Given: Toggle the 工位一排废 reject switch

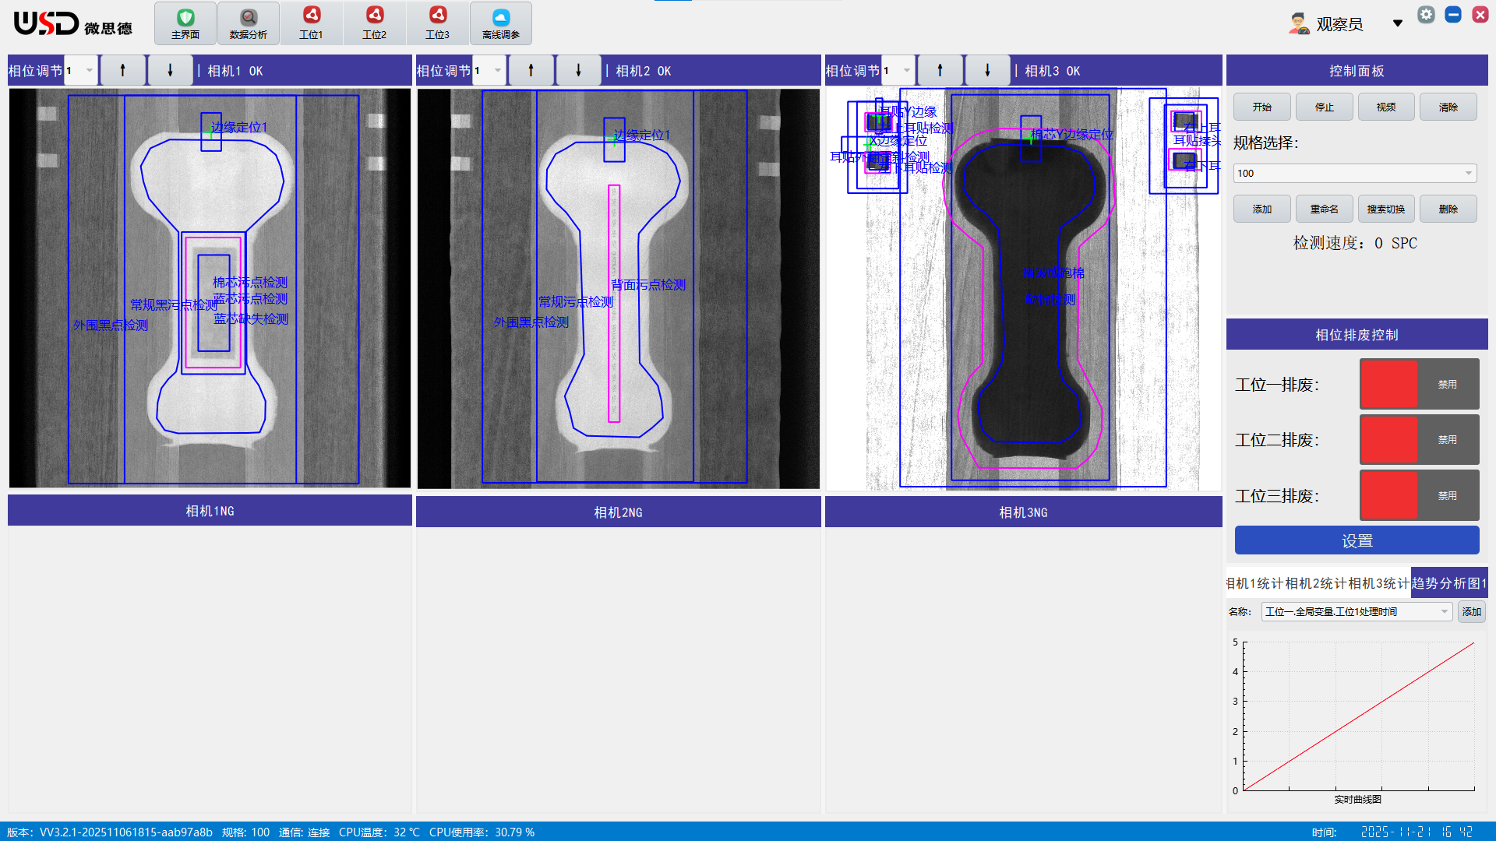Looking at the screenshot, I should tap(1419, 384).
